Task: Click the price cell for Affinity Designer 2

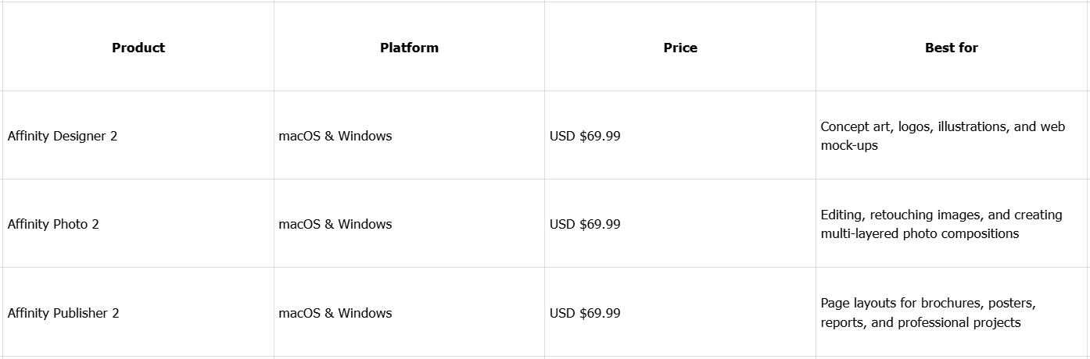Action: tap(585, 136)
